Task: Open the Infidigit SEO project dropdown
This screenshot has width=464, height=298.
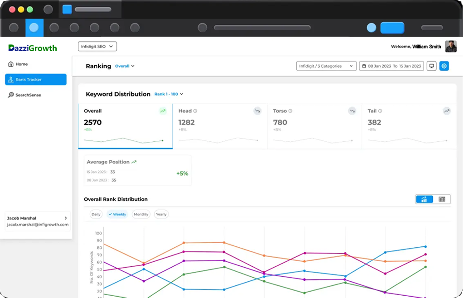Action: [x=97, y=46]
